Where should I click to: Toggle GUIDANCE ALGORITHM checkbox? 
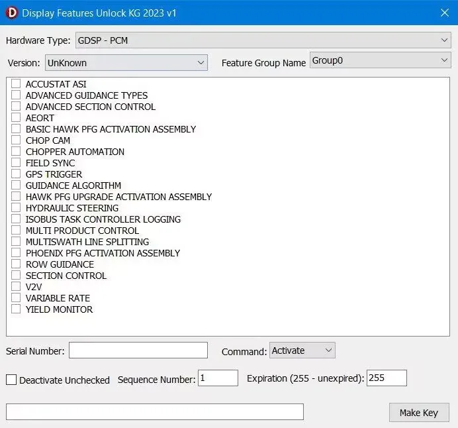[16, 185]
